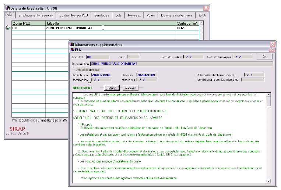Switch to the Voies tab
This screenshot has width=281, height=190.
151,15
